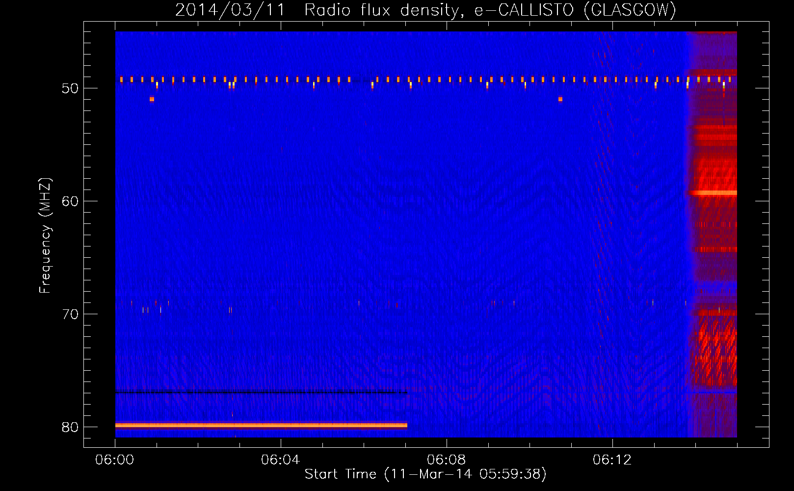Click the bright orange band near 80 MHz
Viewport: 794px width, 491px height.
(261, 425)
